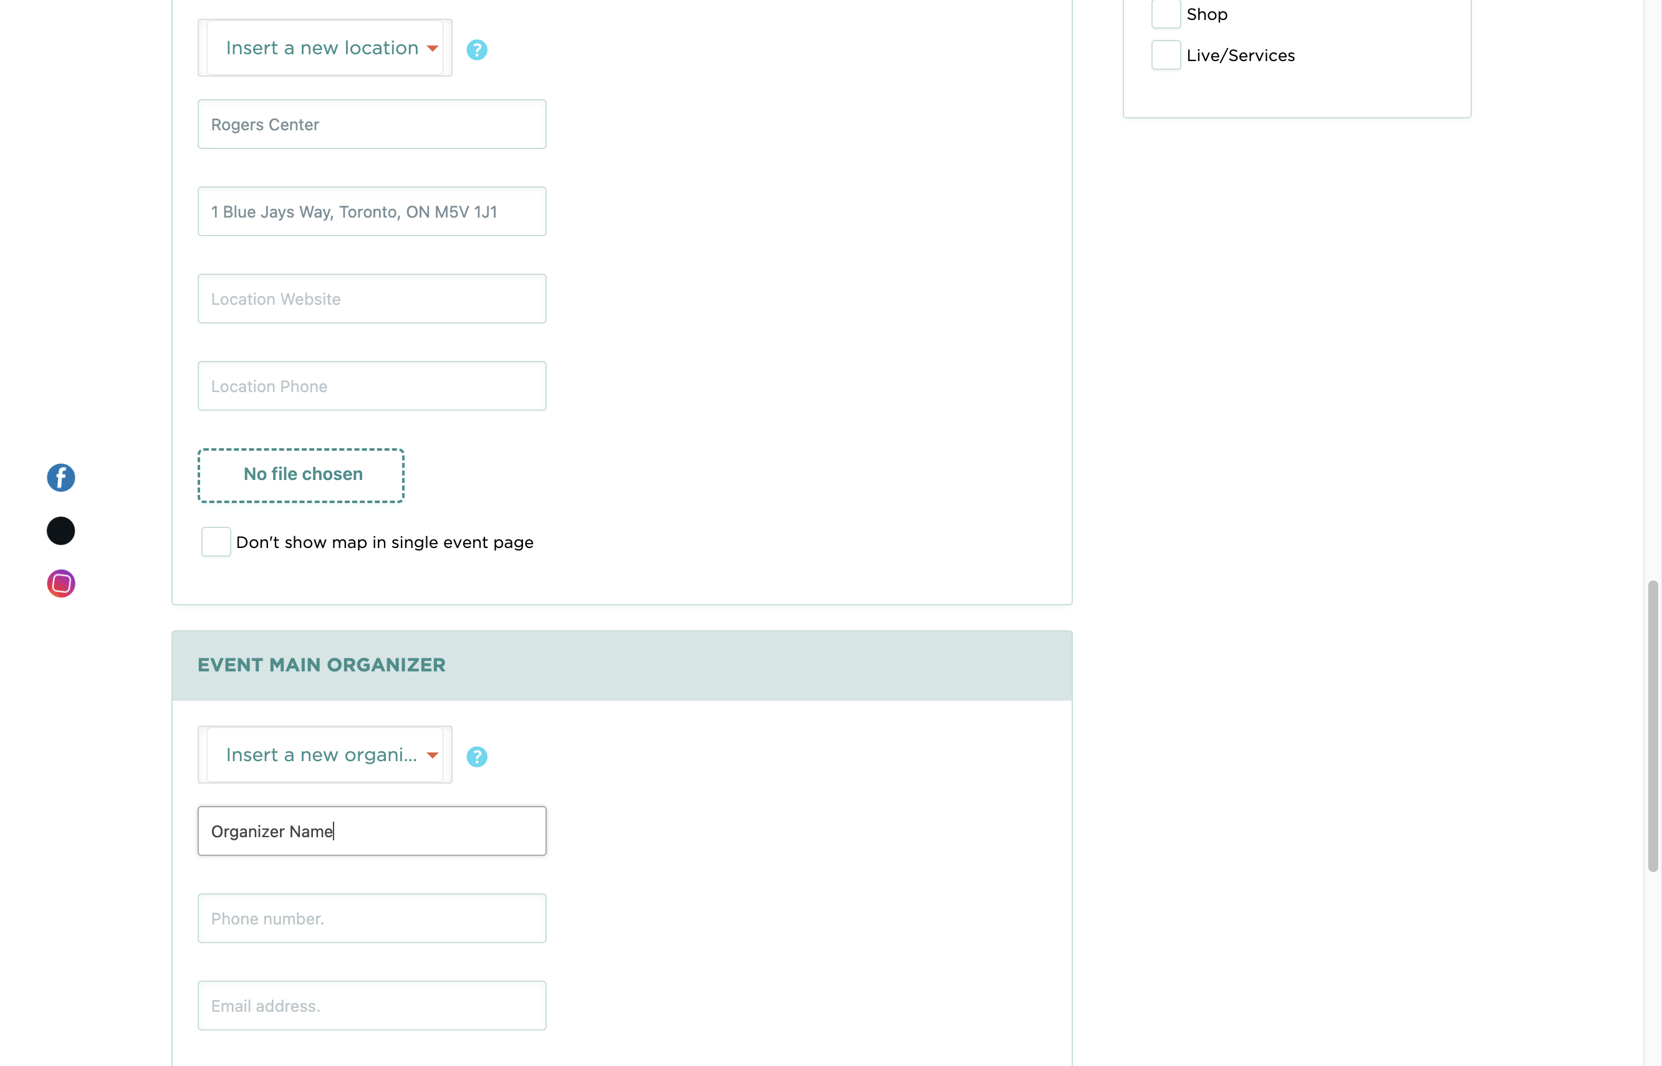Tick the Shop category checkbox
Viewport: 1662px width, 1066px height.
[x=1166, y=14]
